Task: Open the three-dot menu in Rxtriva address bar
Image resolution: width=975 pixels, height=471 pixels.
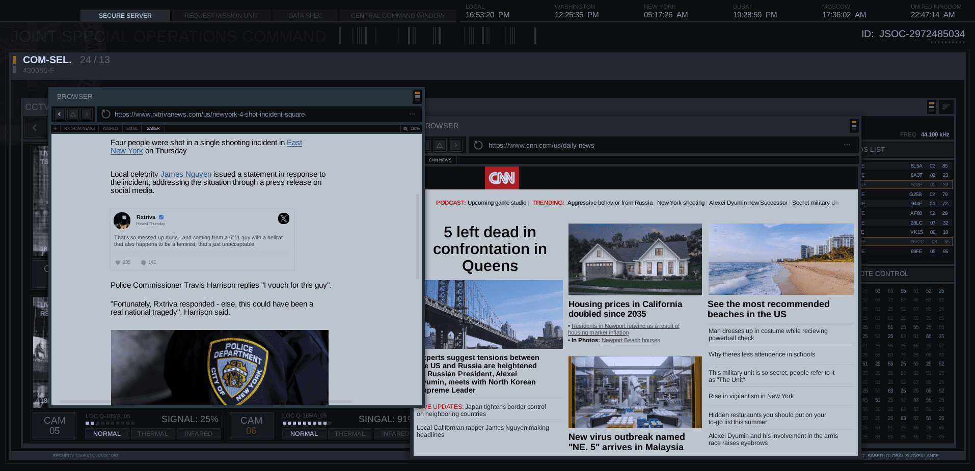Action: point(412,114)
